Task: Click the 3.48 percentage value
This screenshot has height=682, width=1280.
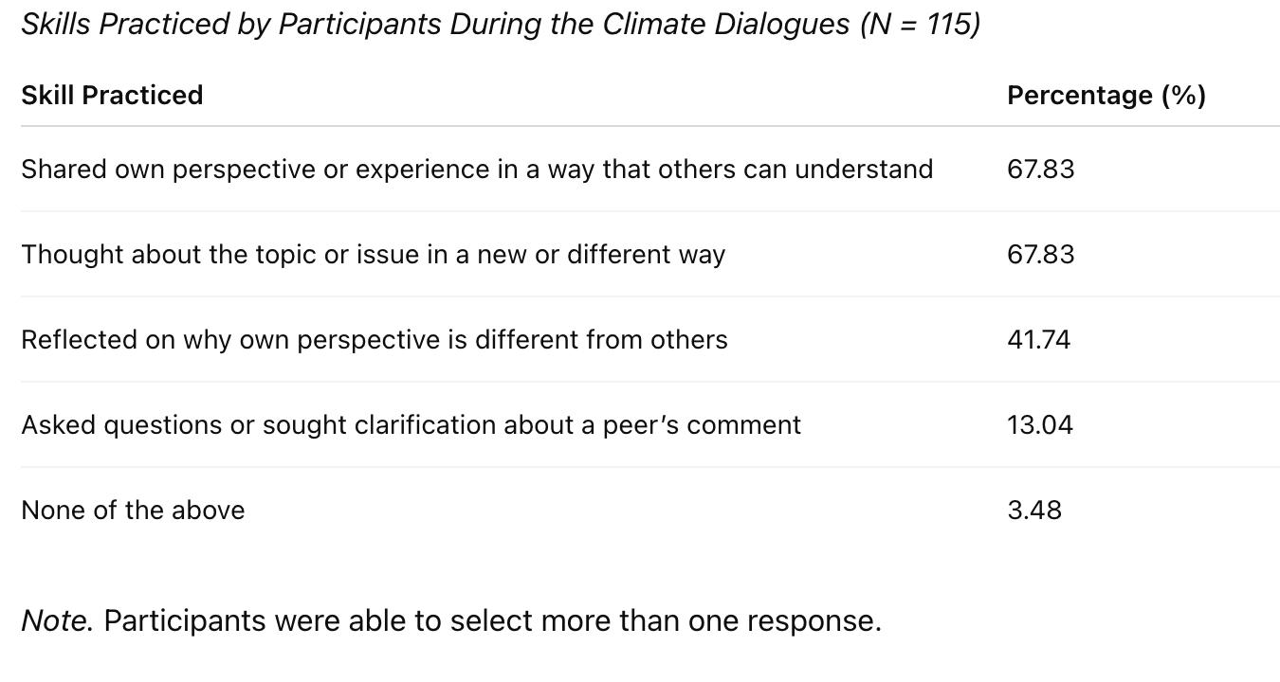Action: click(x=1033, y=510)
